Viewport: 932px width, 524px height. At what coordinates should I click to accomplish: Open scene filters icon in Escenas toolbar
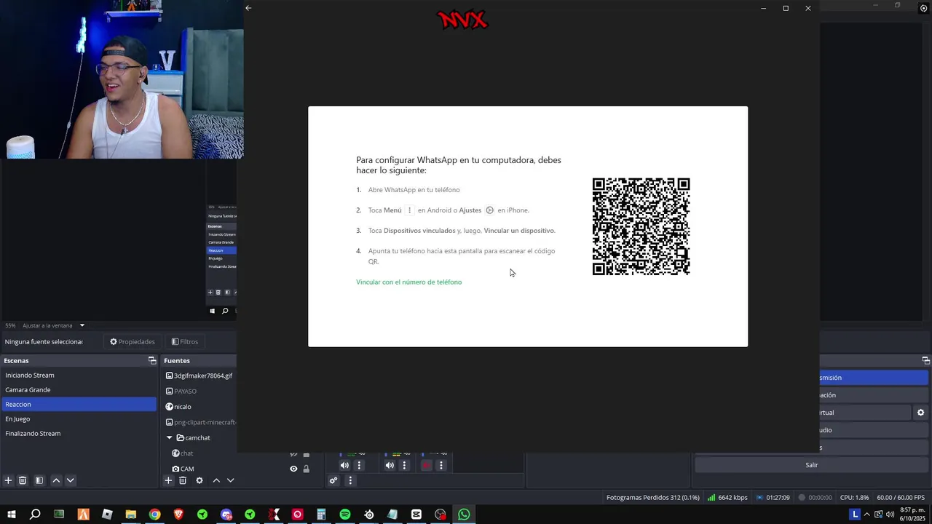(39, 480)
